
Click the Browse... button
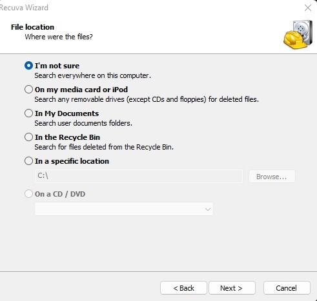point(272,177)
